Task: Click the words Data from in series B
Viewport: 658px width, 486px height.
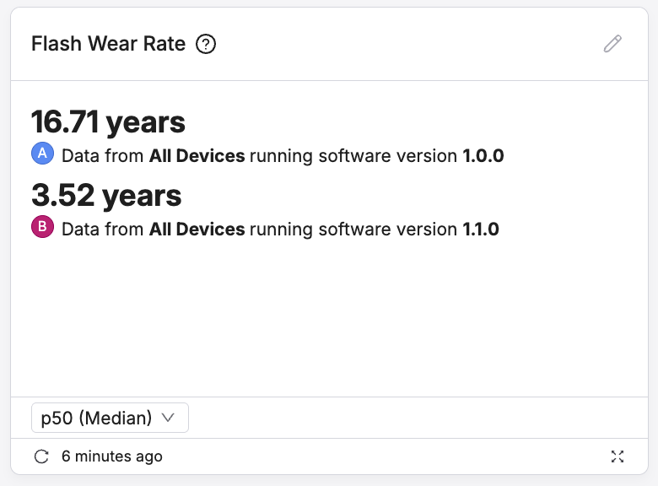Action: [103, 229]
